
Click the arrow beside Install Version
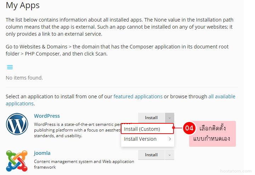pos(170,139)
